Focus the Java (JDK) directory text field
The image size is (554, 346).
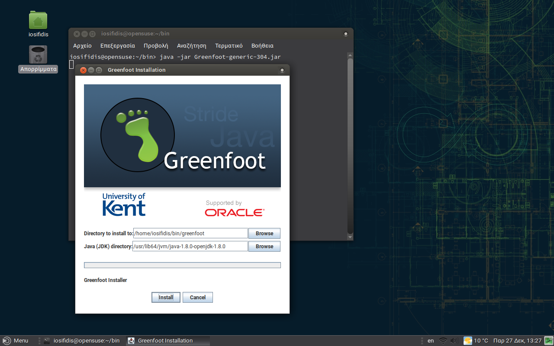pos(190,247)
